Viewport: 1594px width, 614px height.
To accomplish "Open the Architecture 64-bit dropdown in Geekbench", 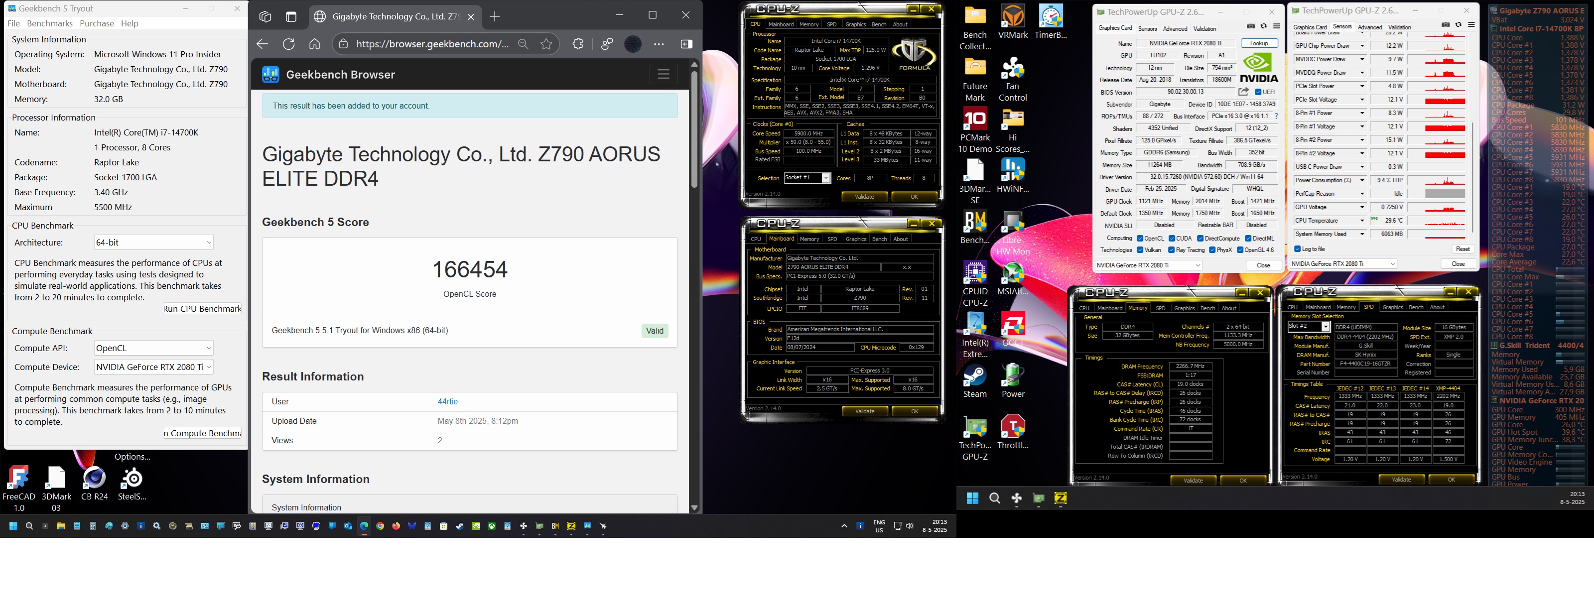I will pyautogui.click(x=153, y=243).
